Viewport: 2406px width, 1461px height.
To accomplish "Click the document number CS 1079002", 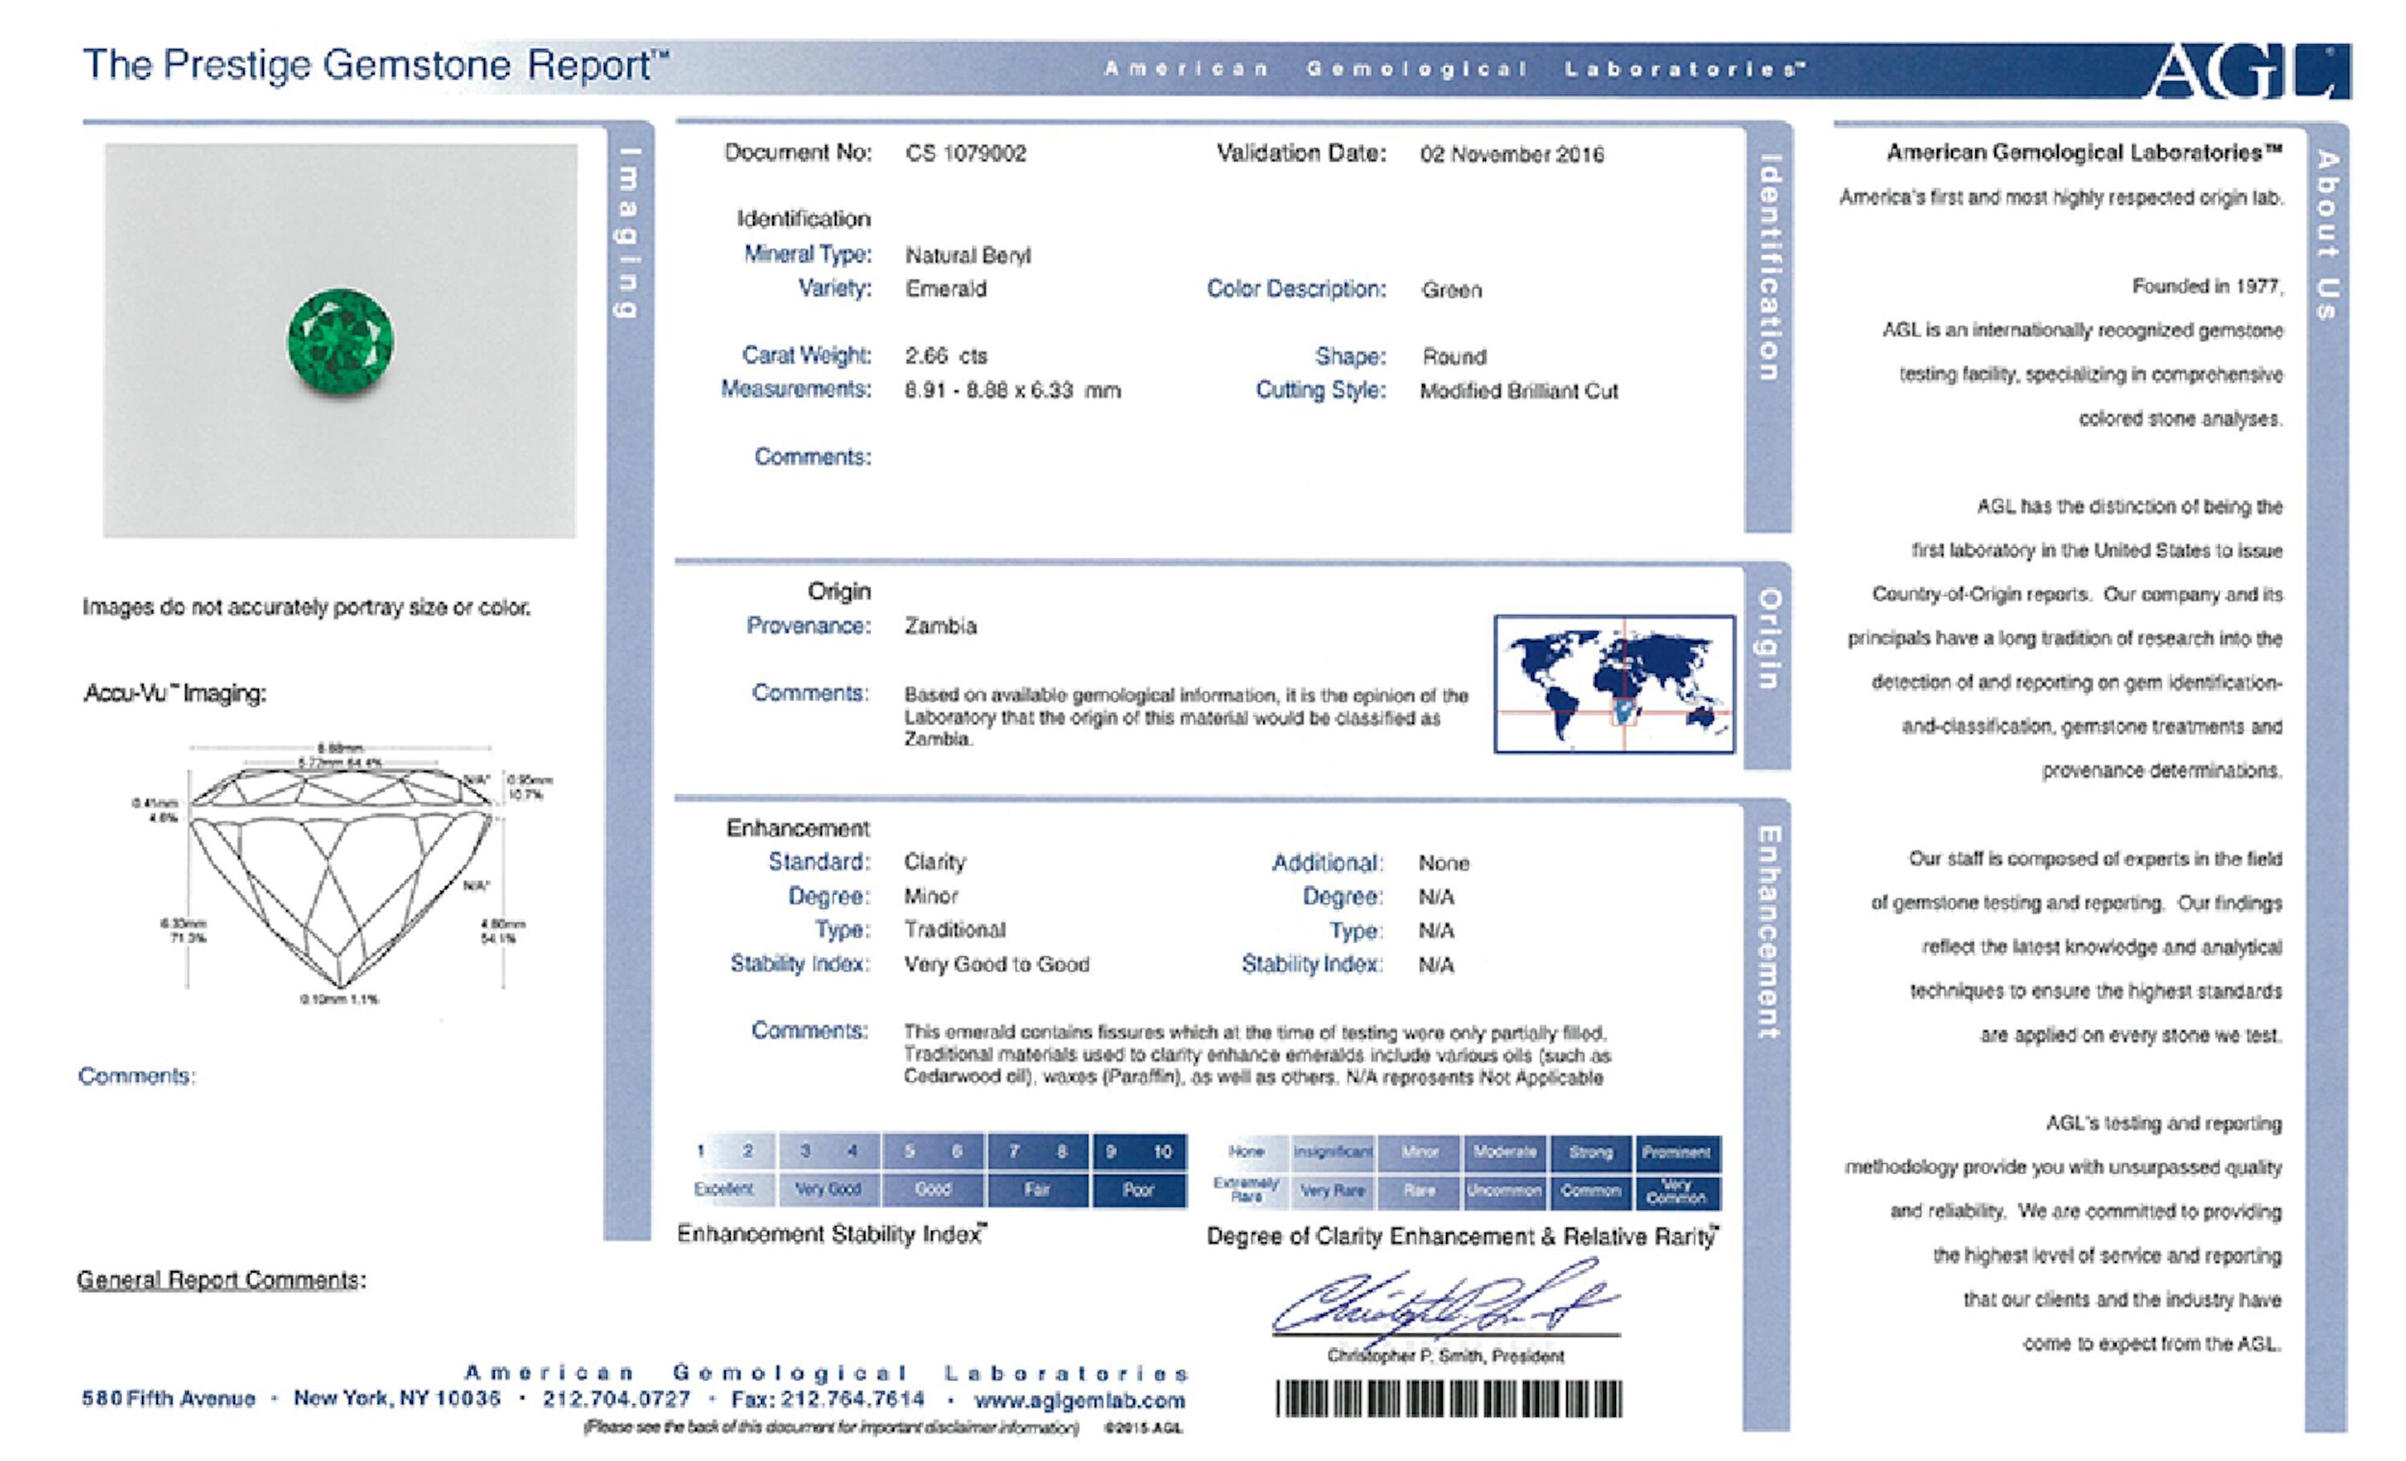I will point(965,153).
